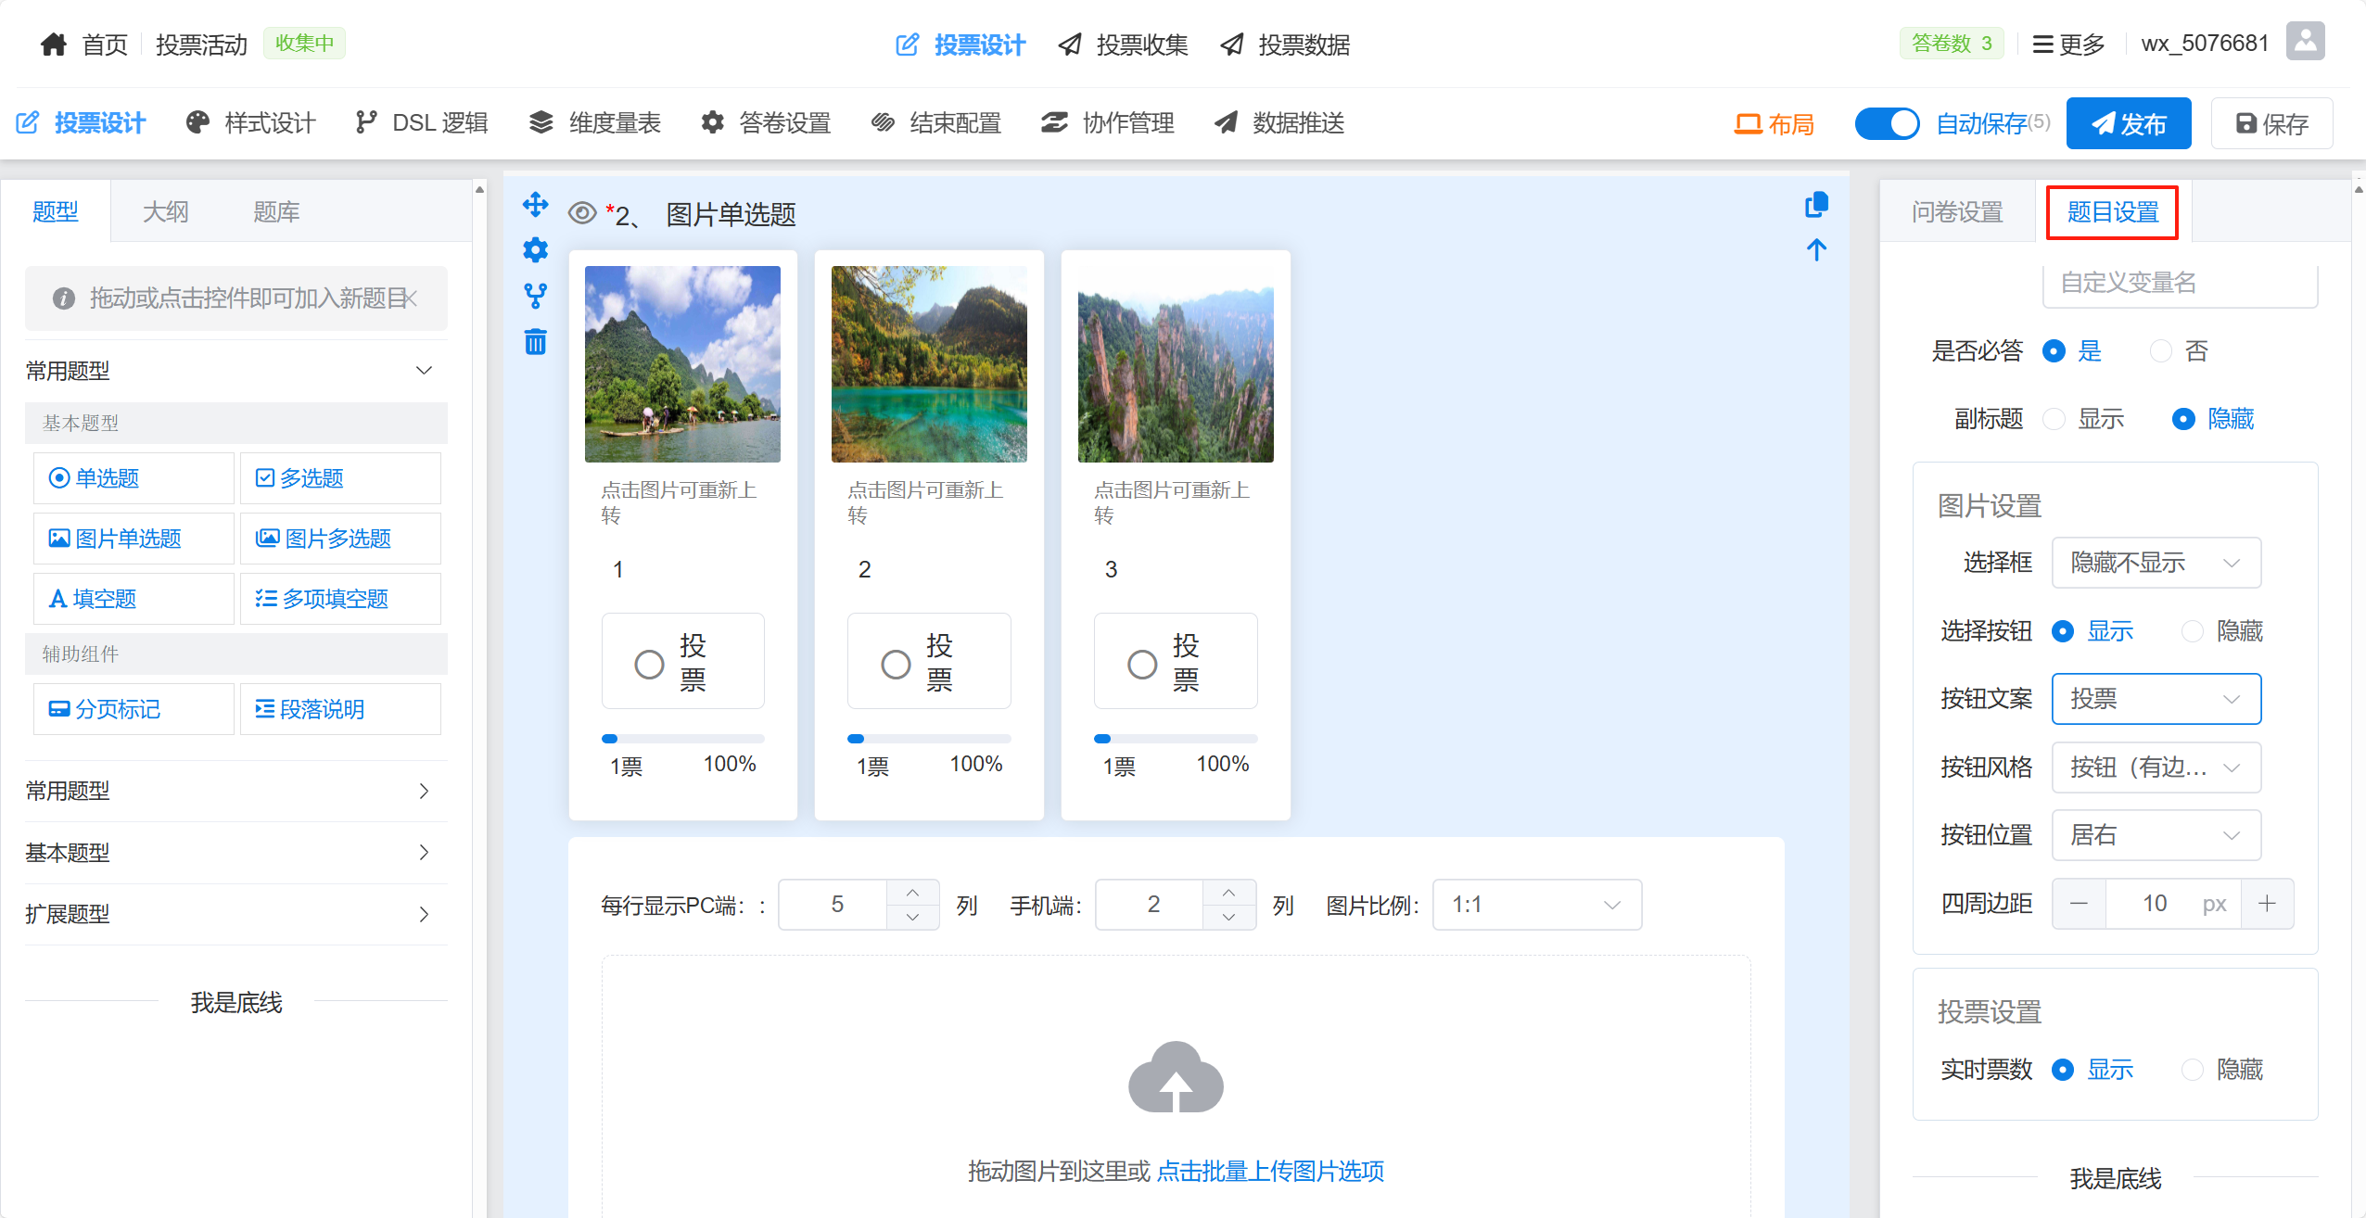Select 显示 for 副标题

pyautogui.click(x=2054, y=419)
